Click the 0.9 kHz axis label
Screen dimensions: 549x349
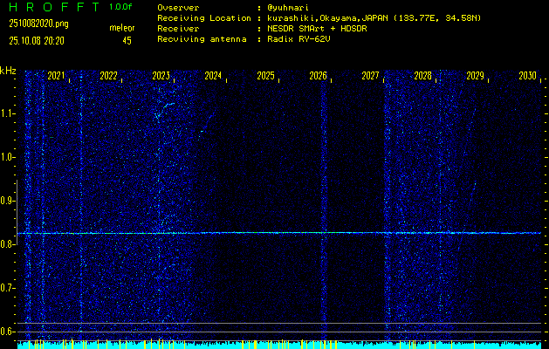(7, 201)
